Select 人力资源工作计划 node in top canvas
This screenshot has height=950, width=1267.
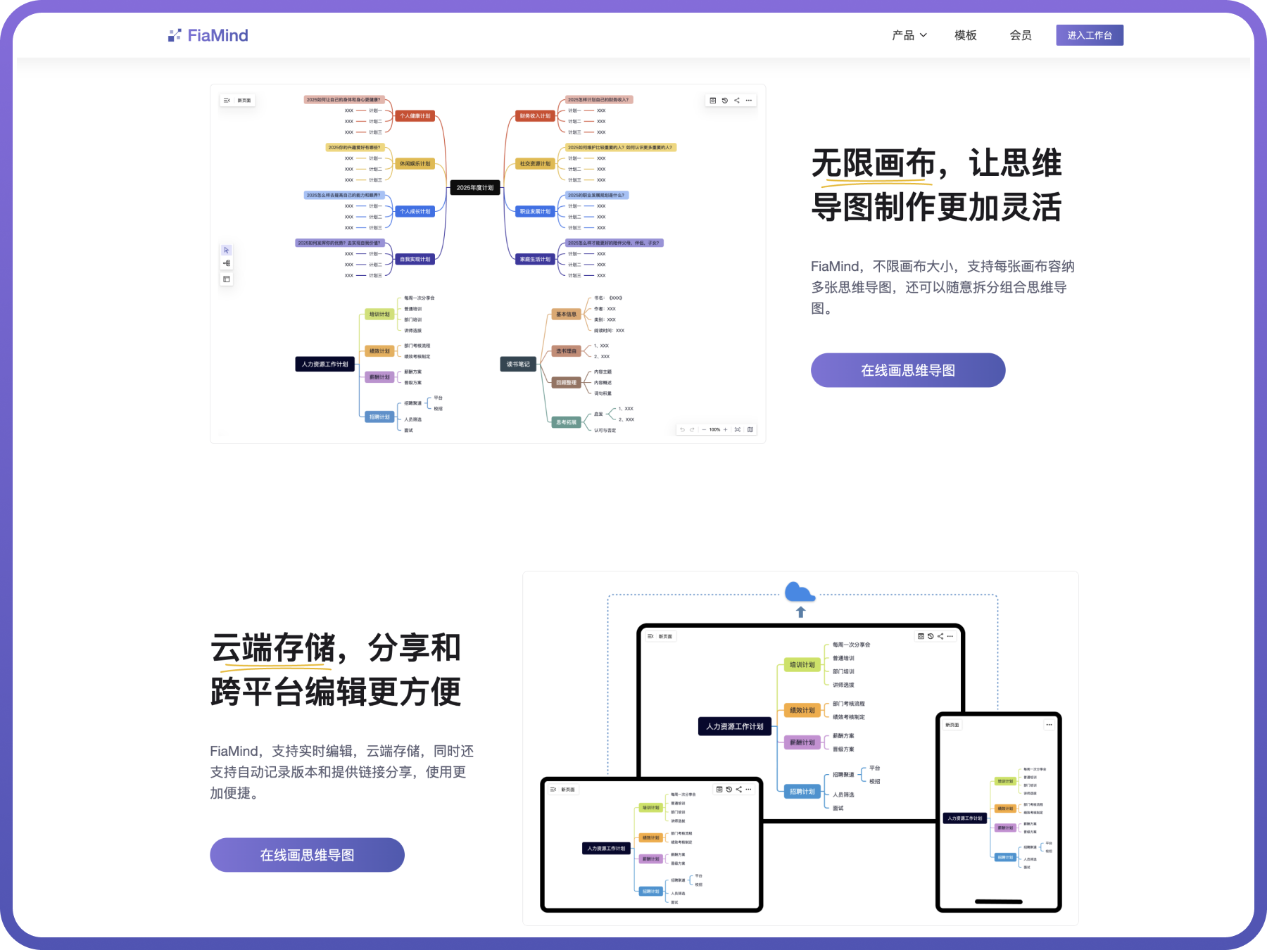click(324, 365)
